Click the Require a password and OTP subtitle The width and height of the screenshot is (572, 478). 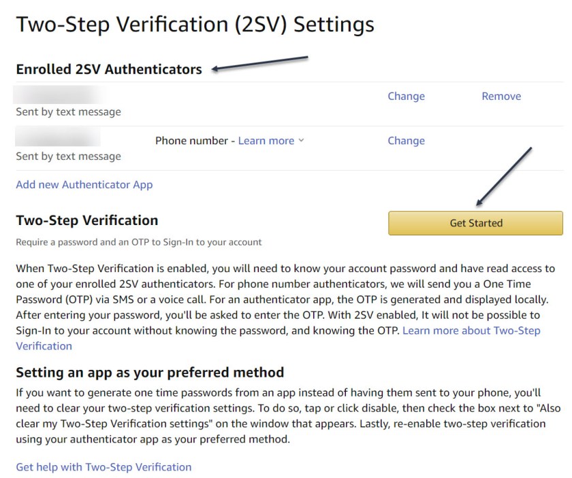[138, 242]
